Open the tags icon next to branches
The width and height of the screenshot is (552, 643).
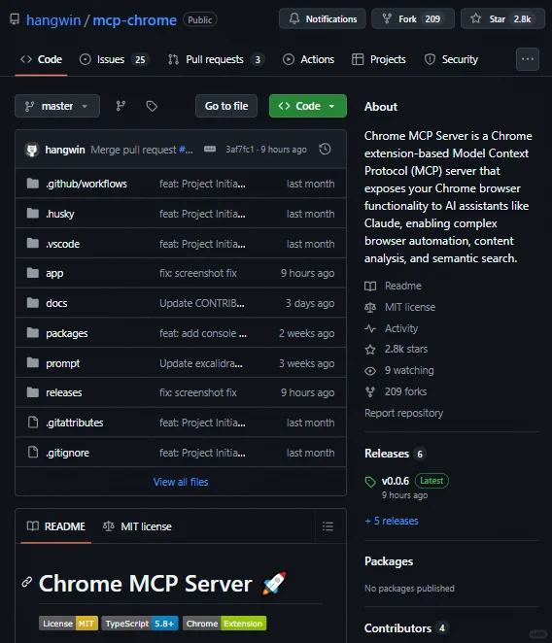coord(152,106)
